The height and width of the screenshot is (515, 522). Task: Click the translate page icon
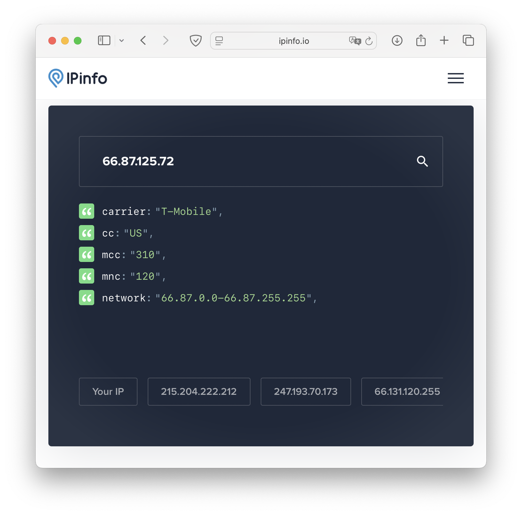355,41
